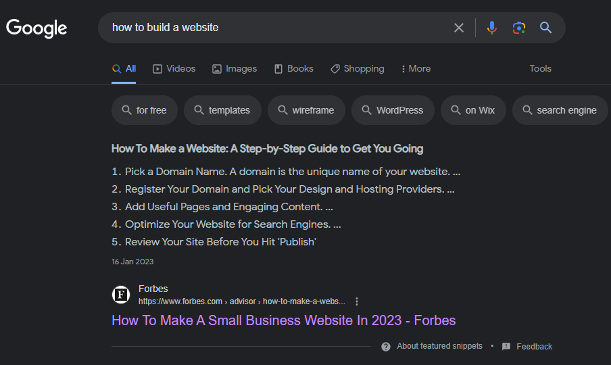Viewport: 611px width, 365px height.
Task: Open Google Lens image search
Action: 519,28
